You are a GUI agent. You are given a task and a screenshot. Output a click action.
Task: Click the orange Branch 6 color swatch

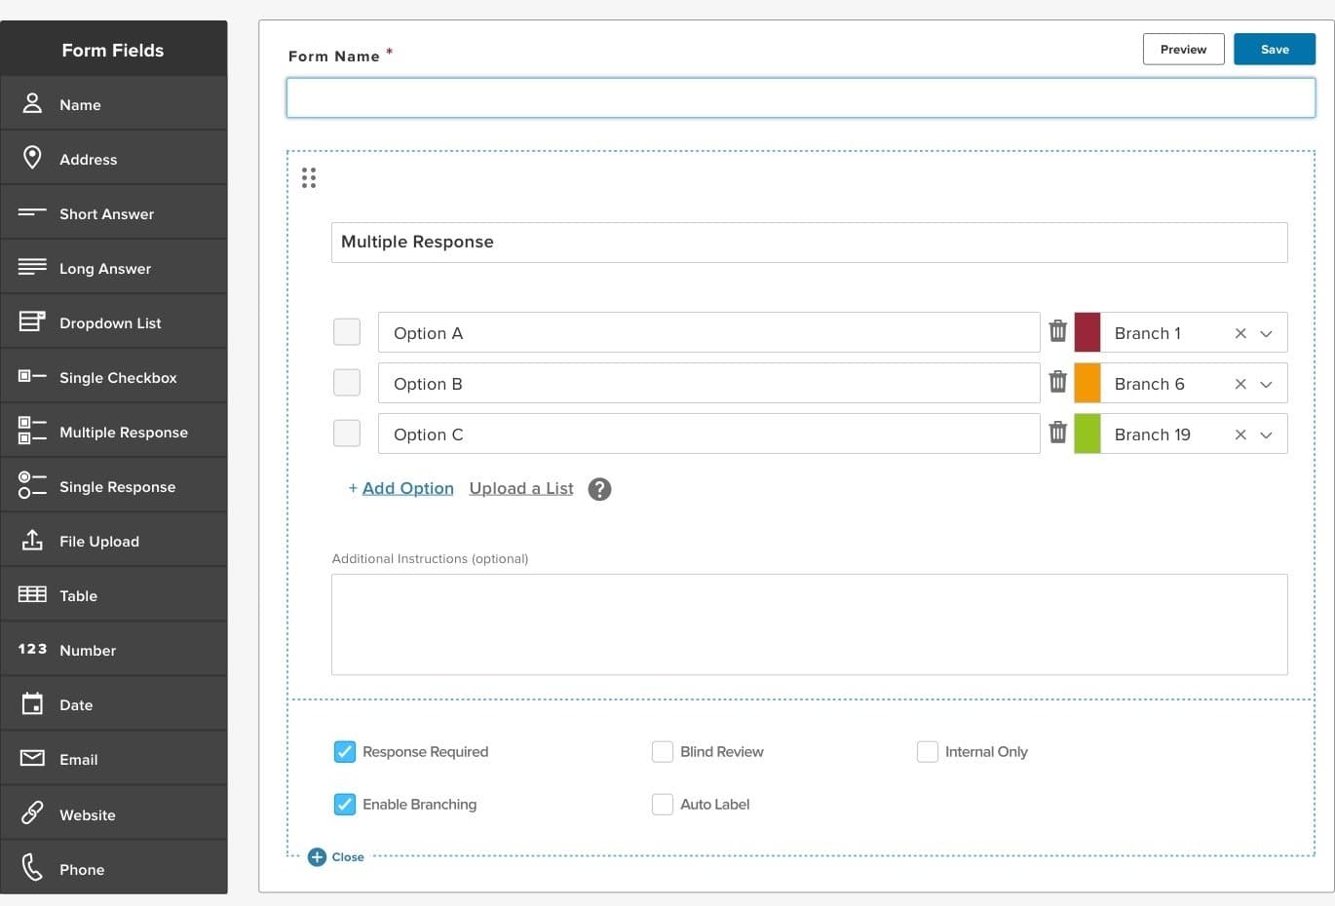1087,383
